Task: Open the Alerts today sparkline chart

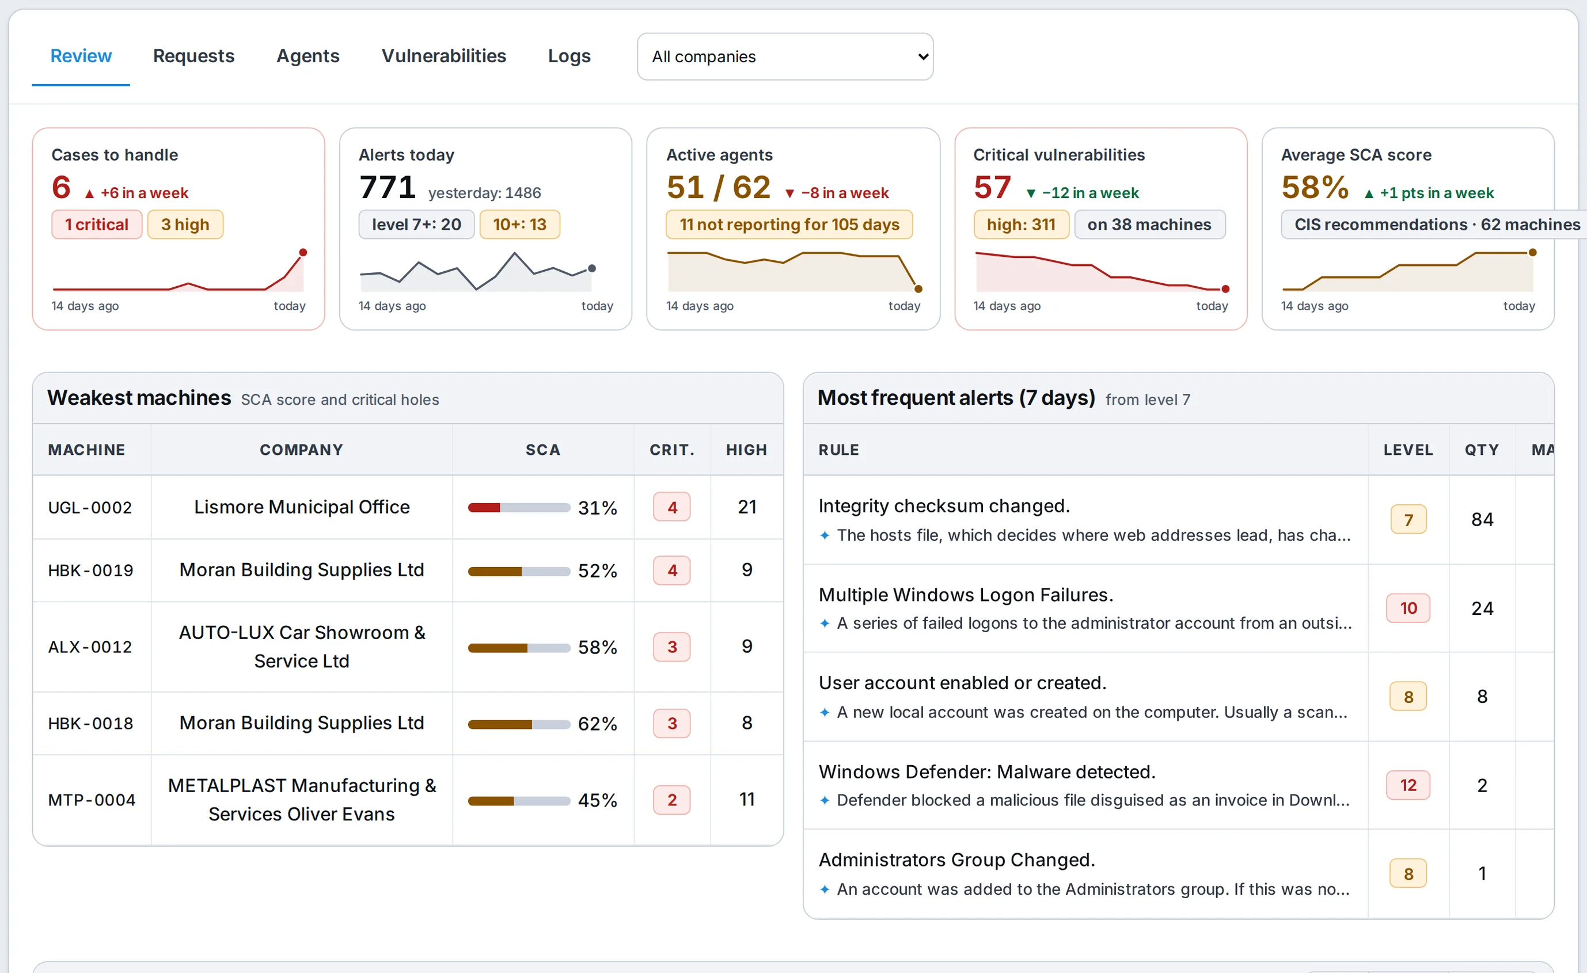Action: click(x=477, y=271)
